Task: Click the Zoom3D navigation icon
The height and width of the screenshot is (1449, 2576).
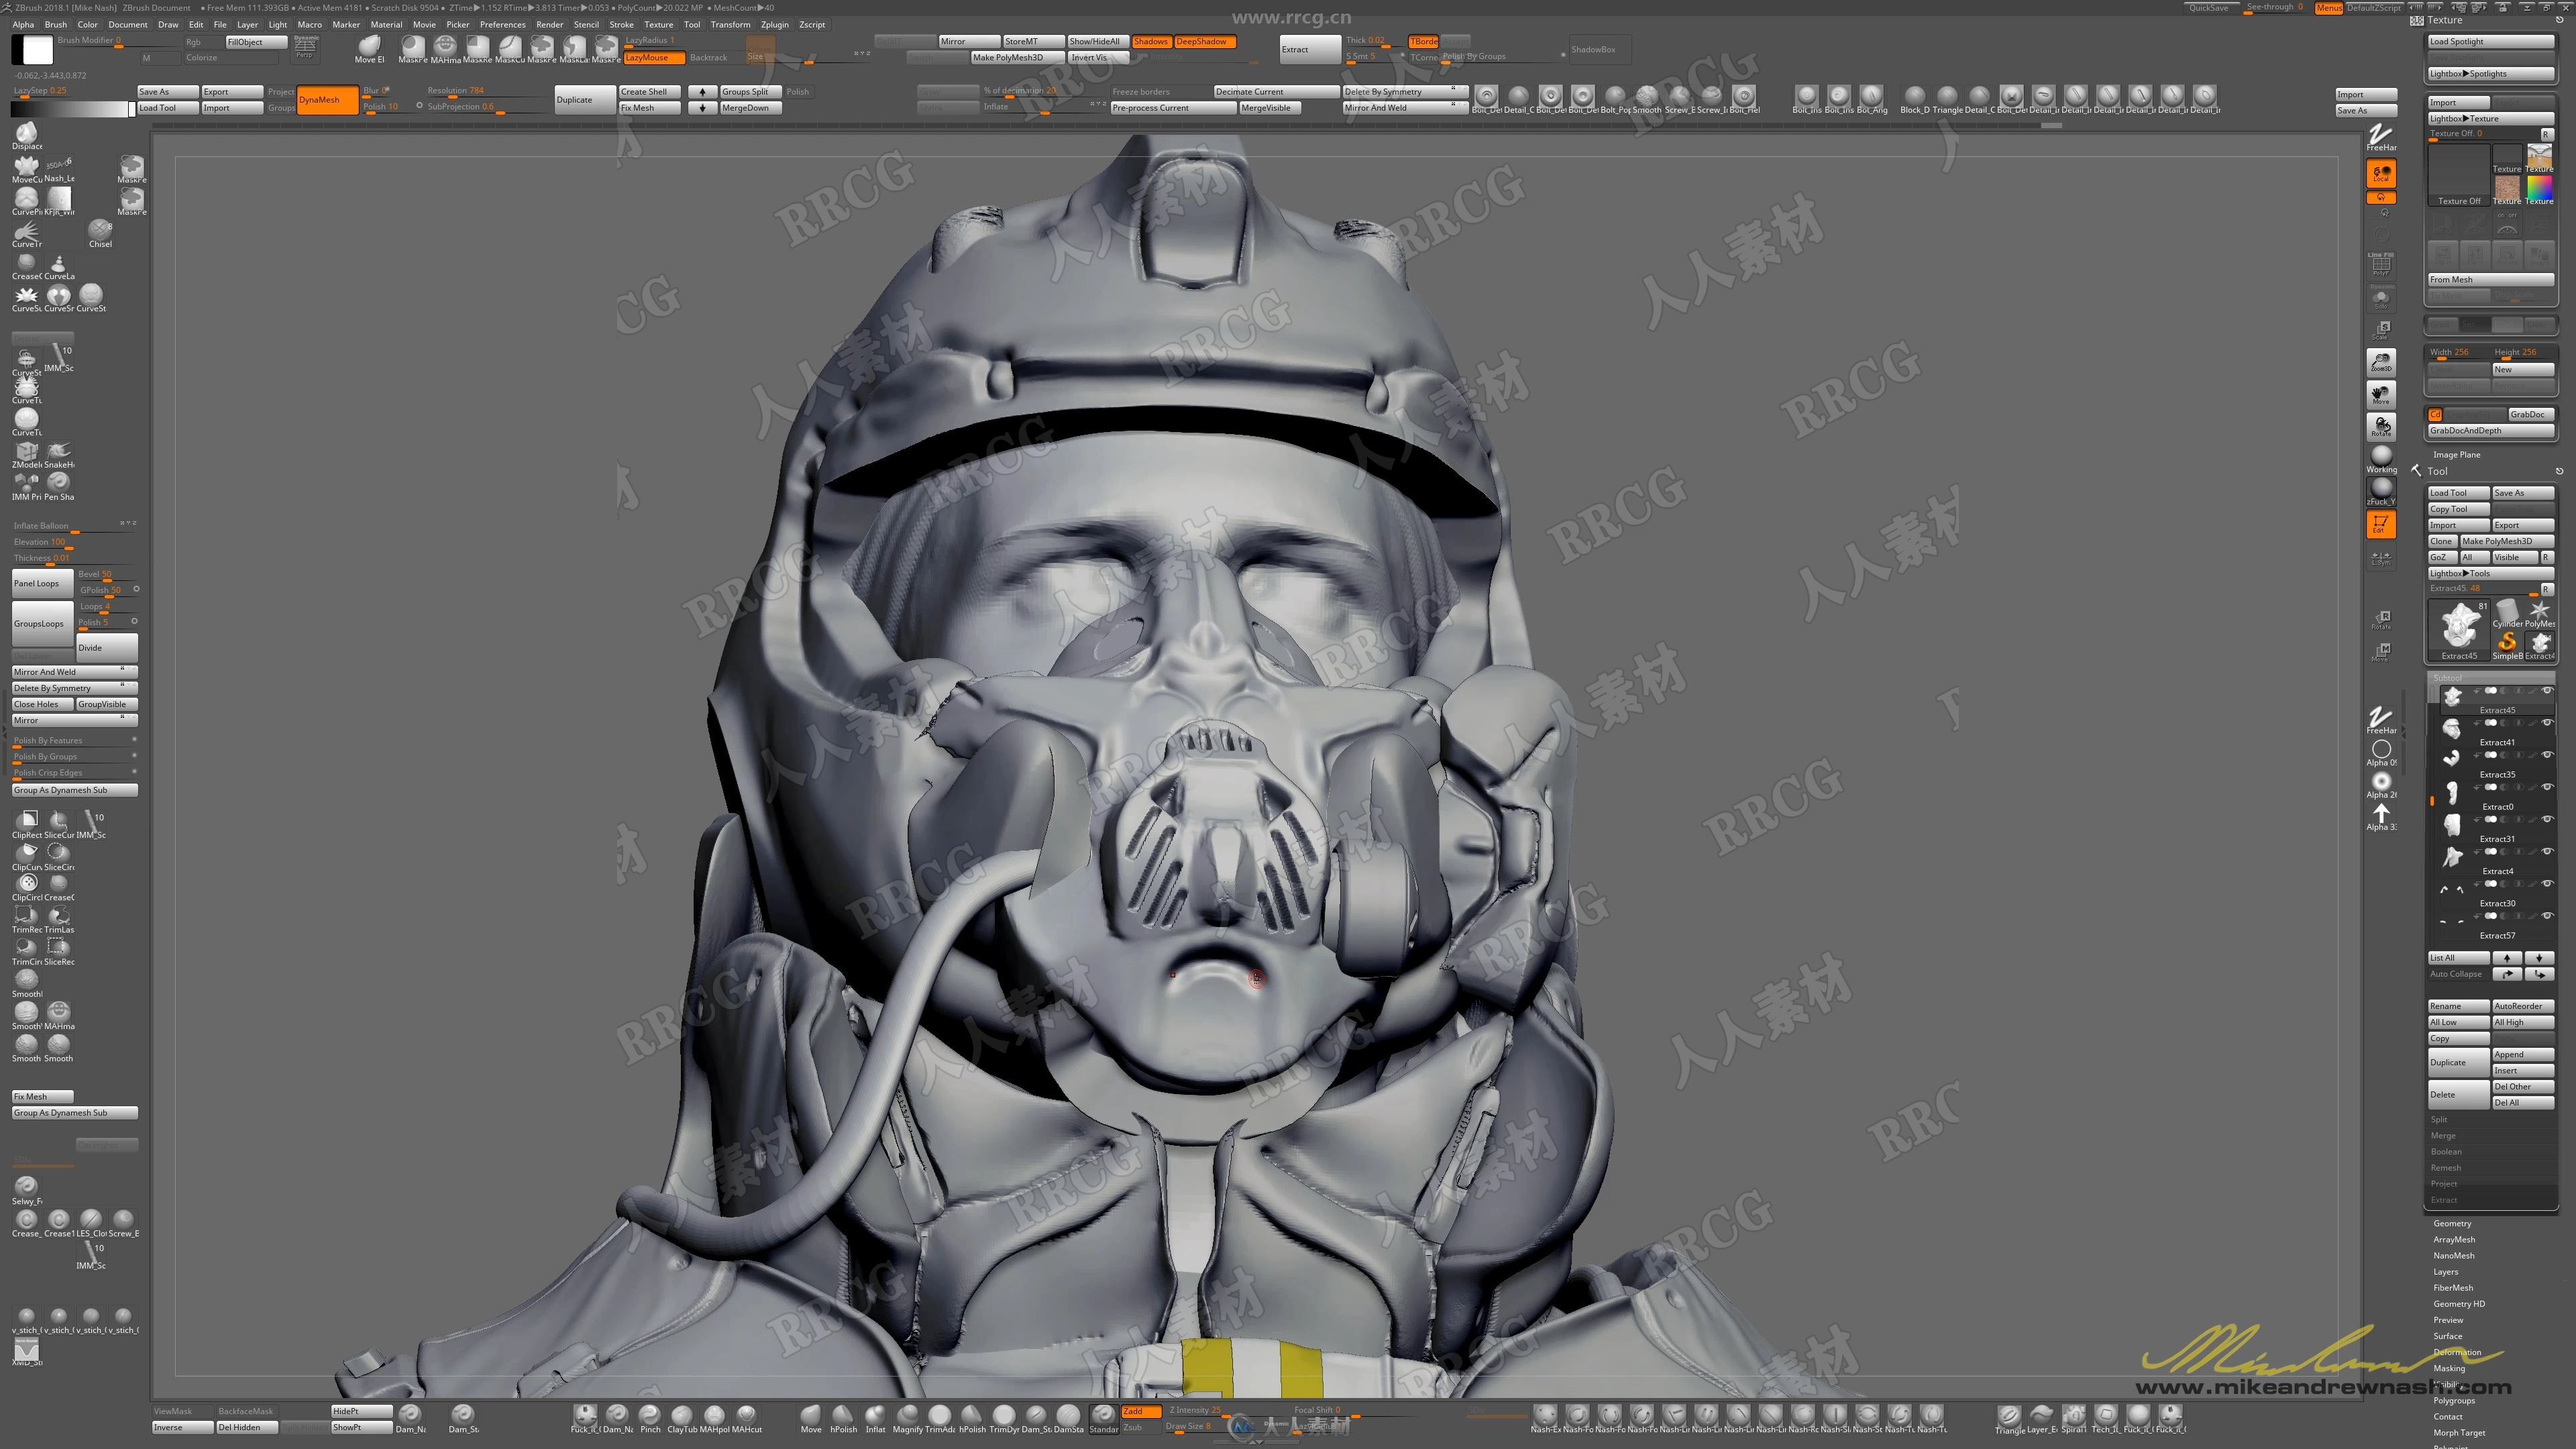Action: 2381,362
